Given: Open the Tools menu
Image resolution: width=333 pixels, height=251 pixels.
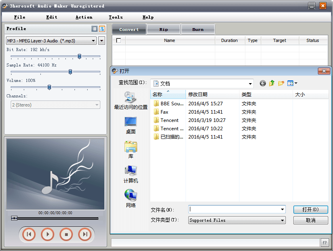Looking at the screenshot, I should pos(116,17).
